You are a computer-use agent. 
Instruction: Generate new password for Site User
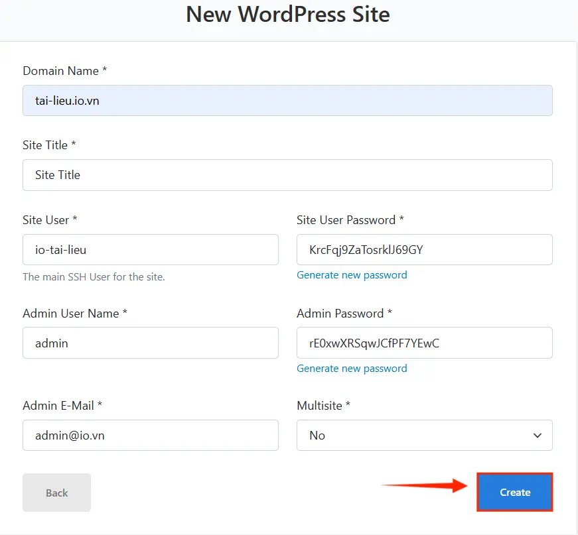tap(352, 274)
